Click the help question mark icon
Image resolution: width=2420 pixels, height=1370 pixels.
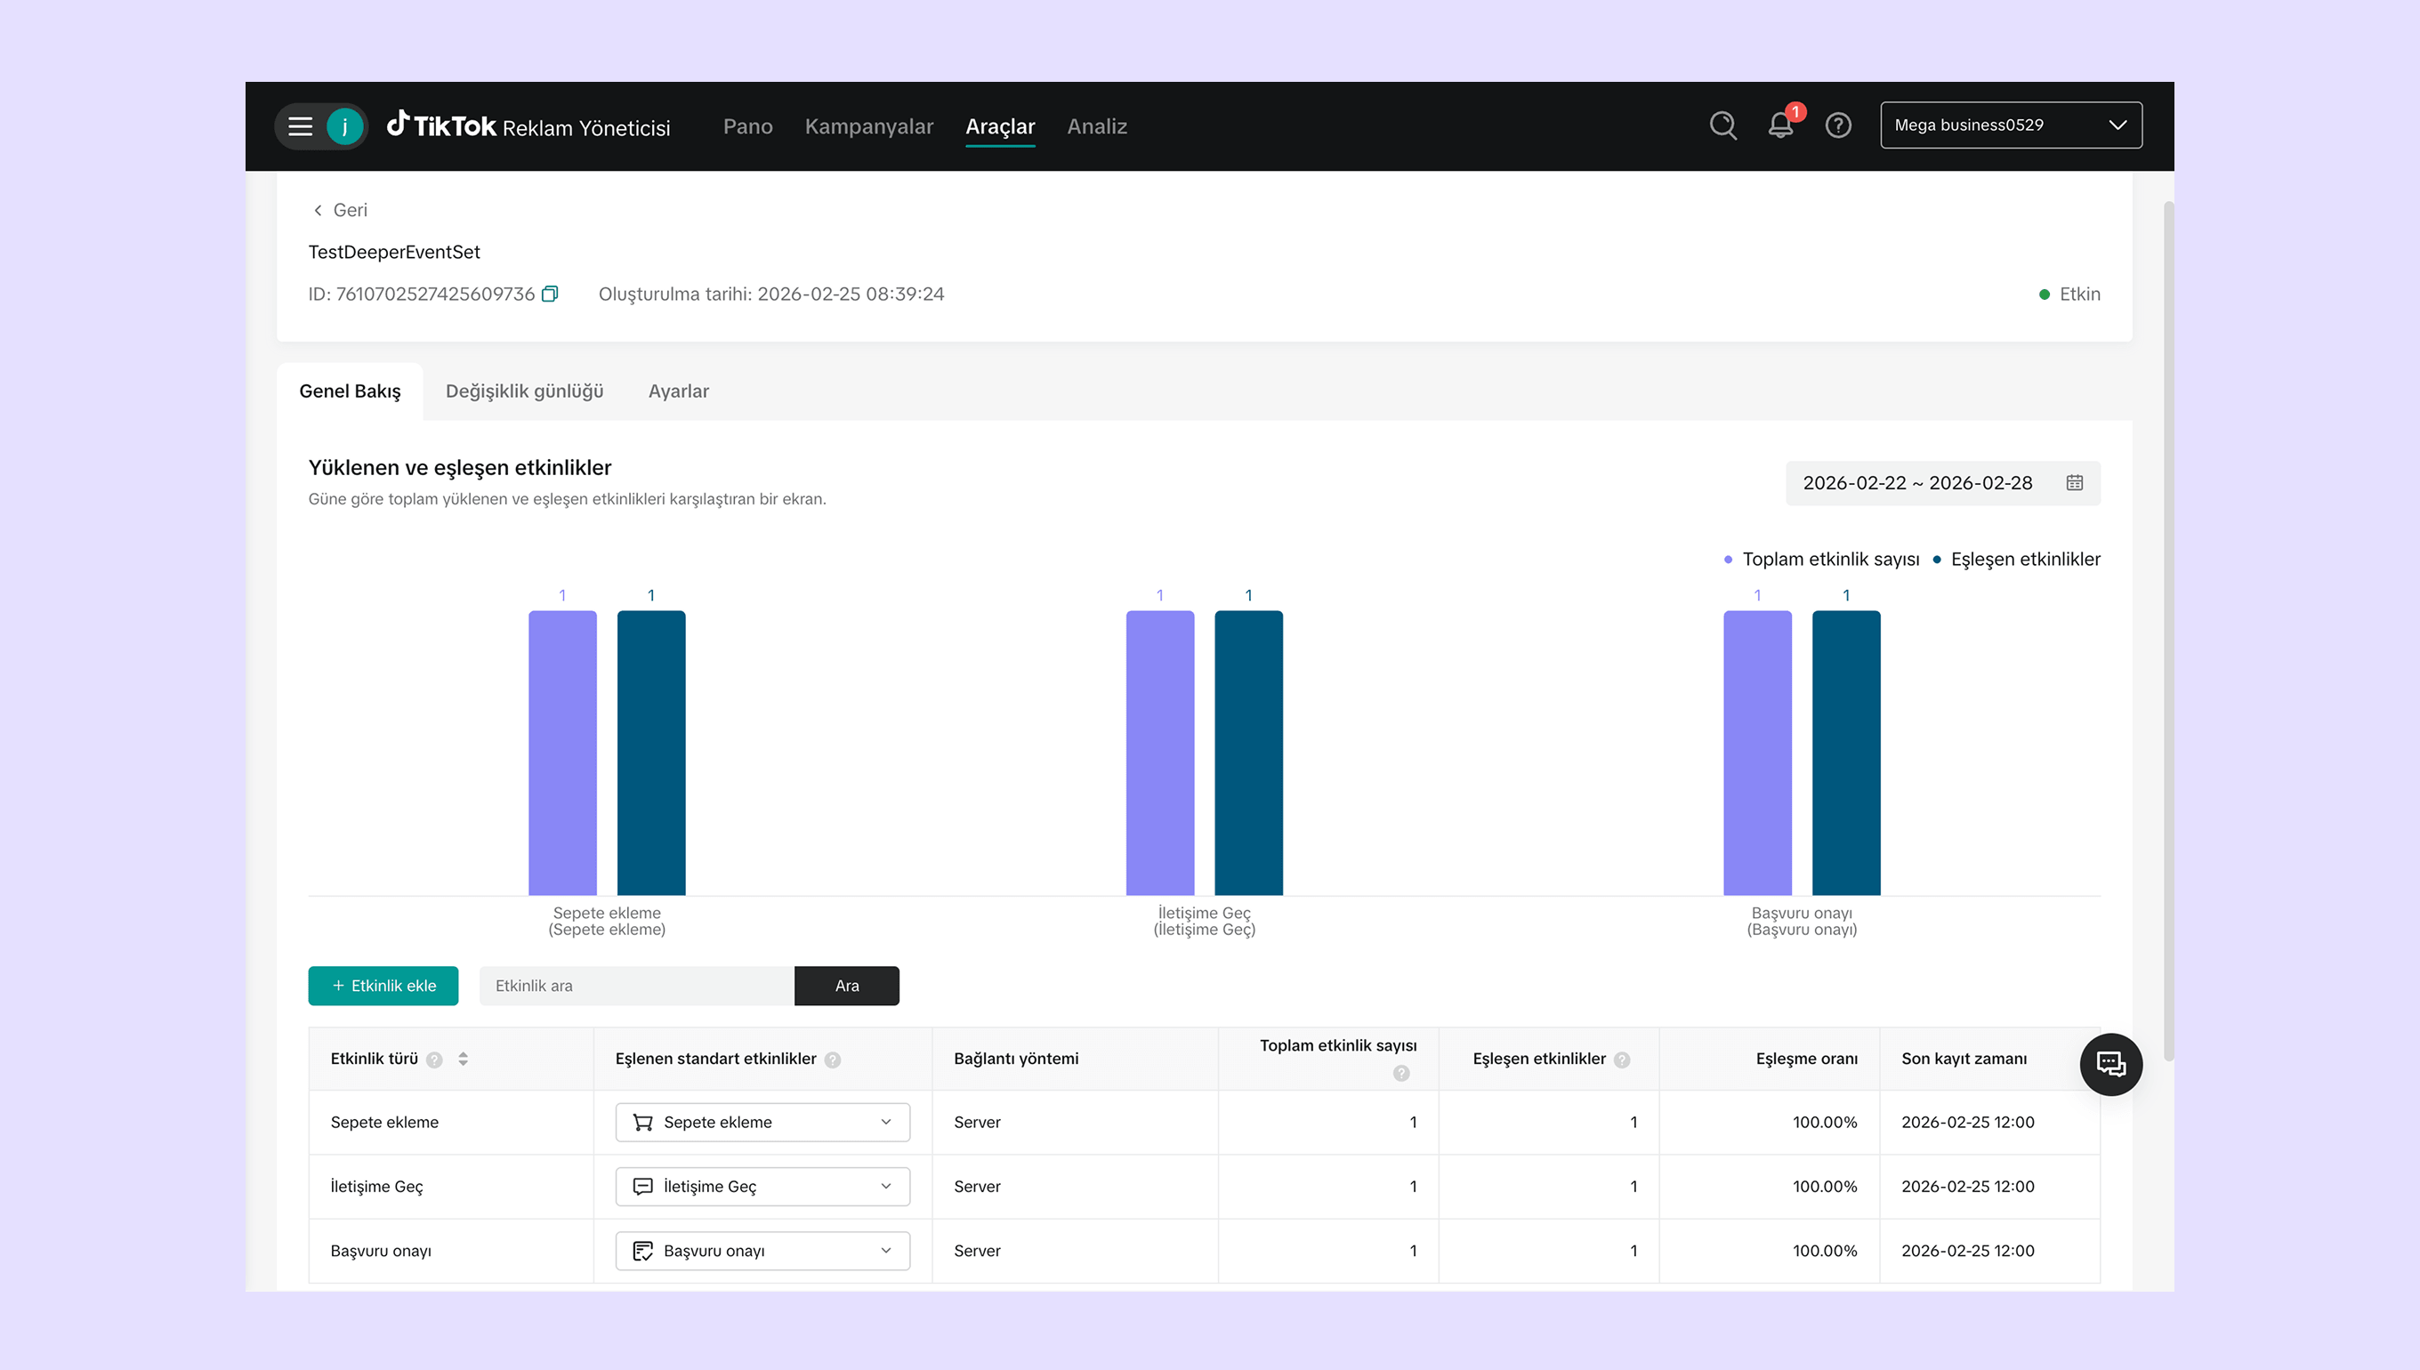[x=1837, y=125]
